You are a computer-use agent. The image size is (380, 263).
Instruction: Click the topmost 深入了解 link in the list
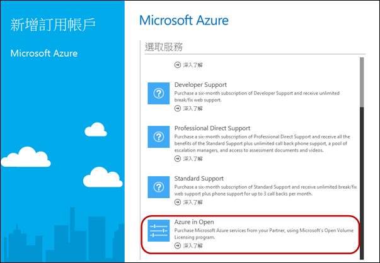coord(187,64)
